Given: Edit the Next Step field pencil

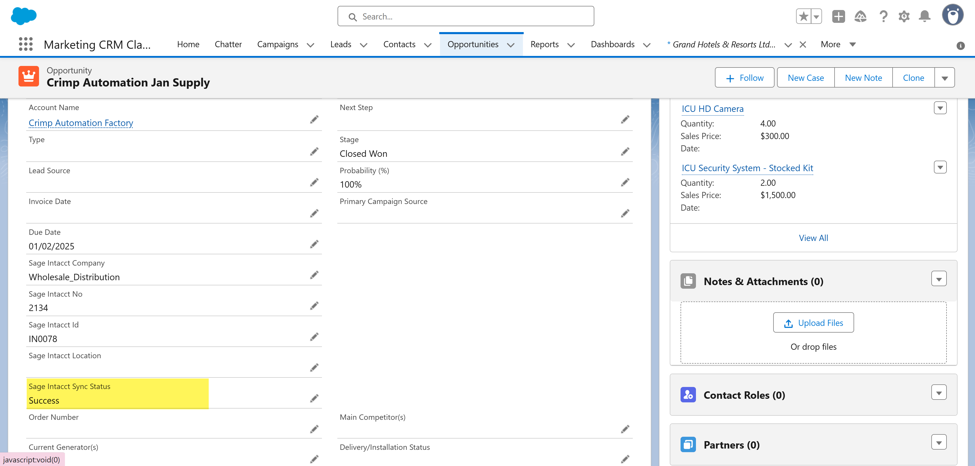Looking at the screenshot, I should point(625,120).
